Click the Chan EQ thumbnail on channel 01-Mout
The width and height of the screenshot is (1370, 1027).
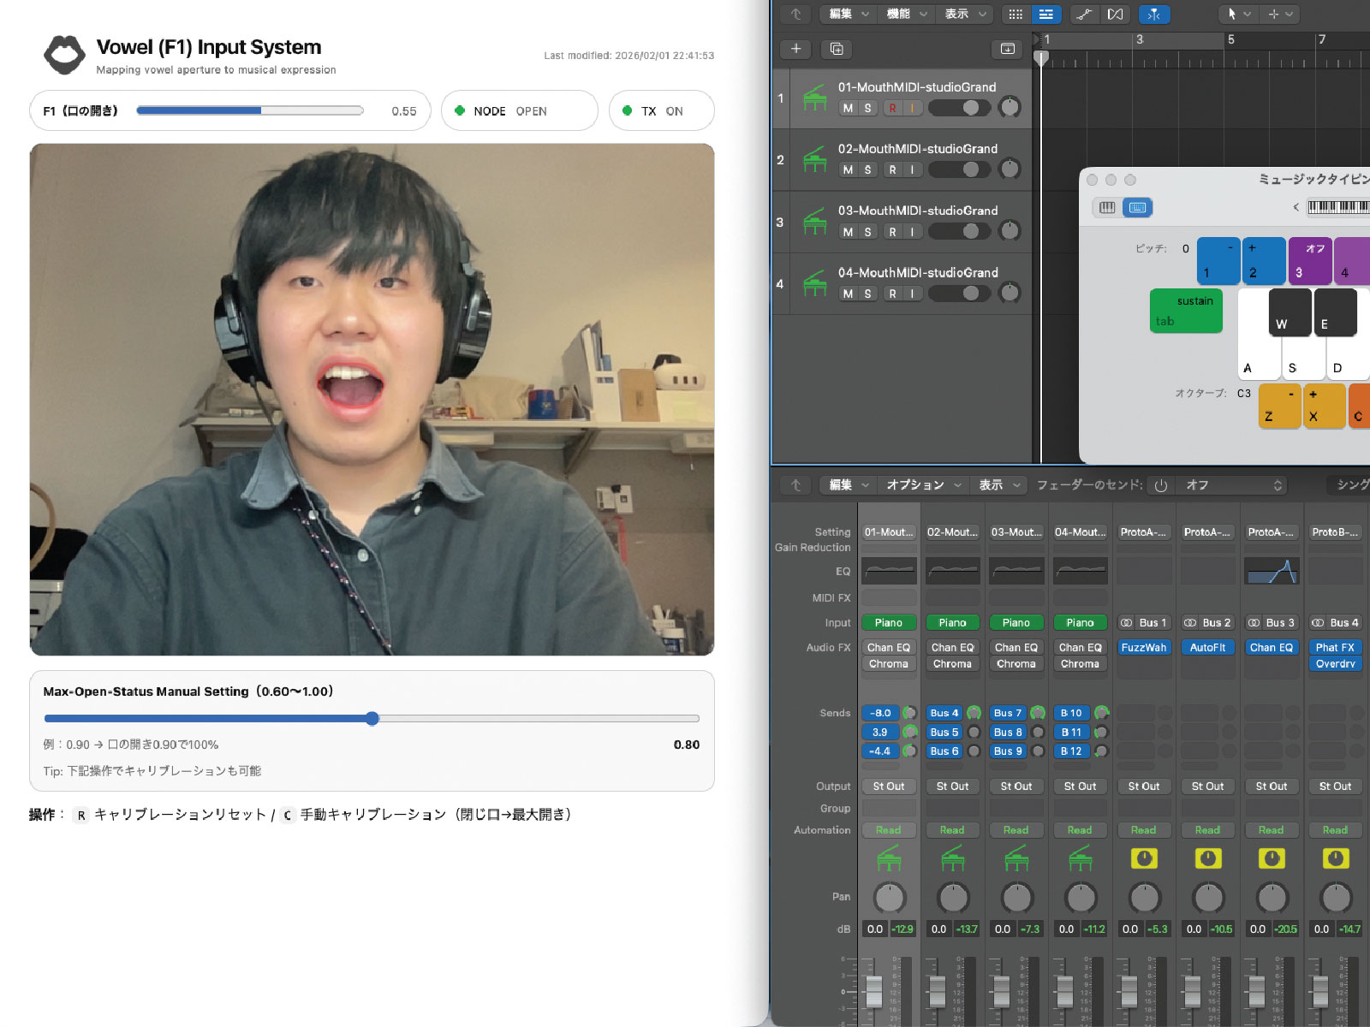coord(888,648)
